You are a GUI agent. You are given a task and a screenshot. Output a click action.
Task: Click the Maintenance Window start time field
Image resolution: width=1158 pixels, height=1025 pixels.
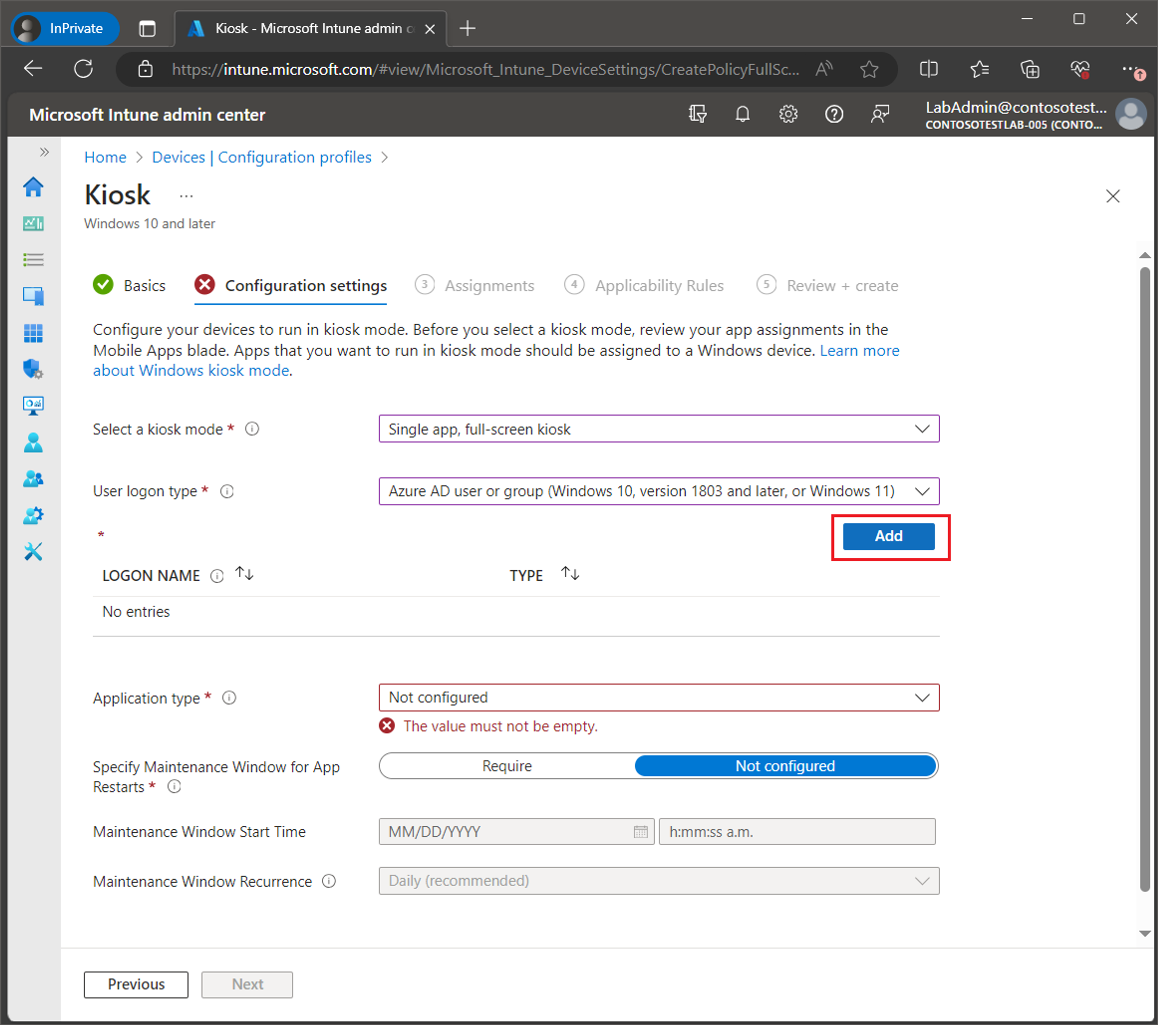tap(797, 832)
